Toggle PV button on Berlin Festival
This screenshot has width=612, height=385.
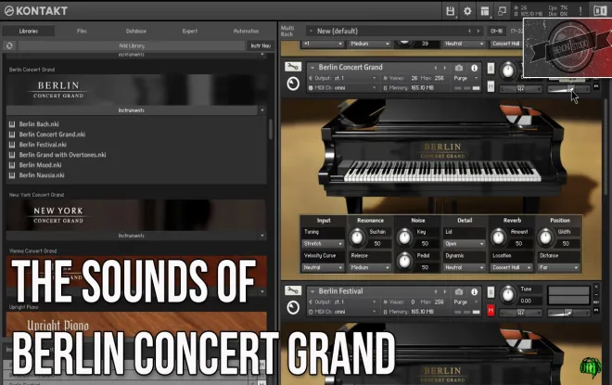pyautogui.click(x=596, y=310)
